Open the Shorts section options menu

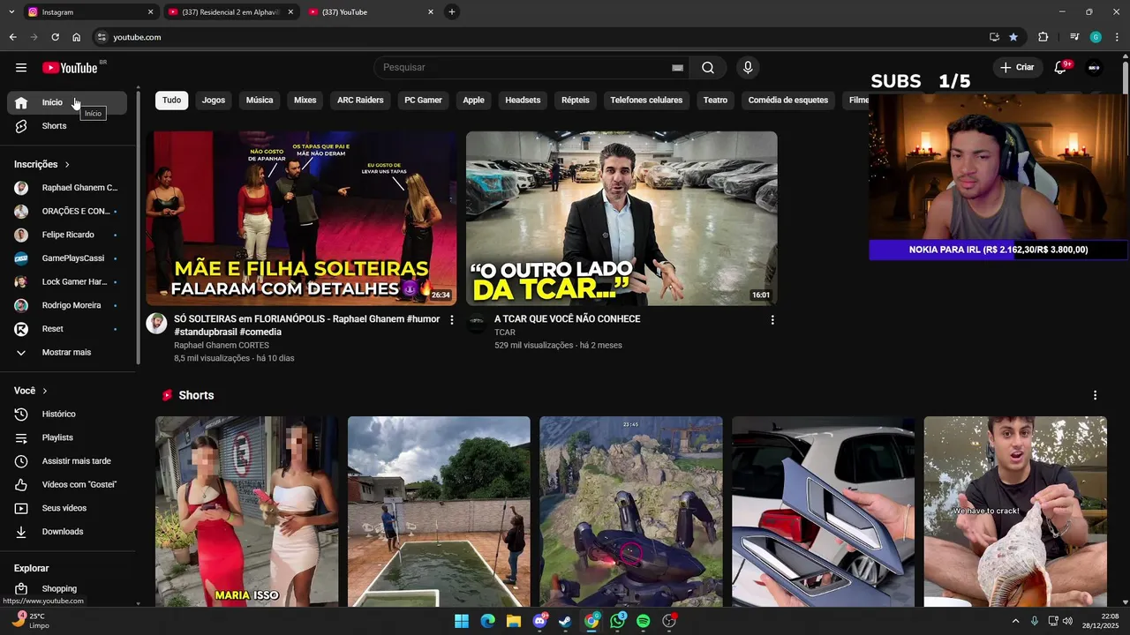(1095, 395)
